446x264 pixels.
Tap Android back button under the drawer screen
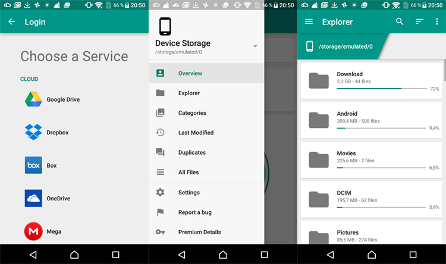(181, 254)
